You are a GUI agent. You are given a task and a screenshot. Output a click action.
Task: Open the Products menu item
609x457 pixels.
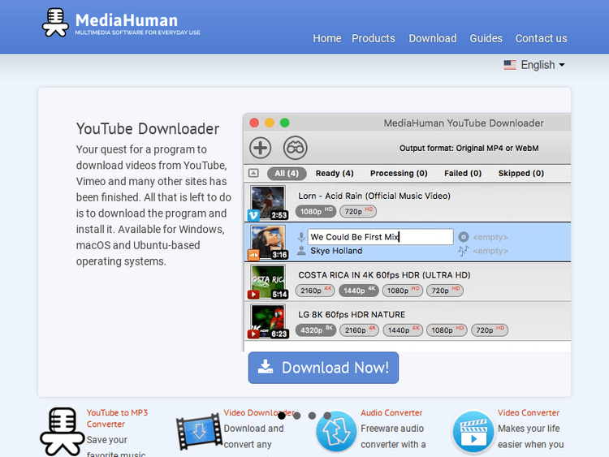pyautogui.click(x=374, y=38)
